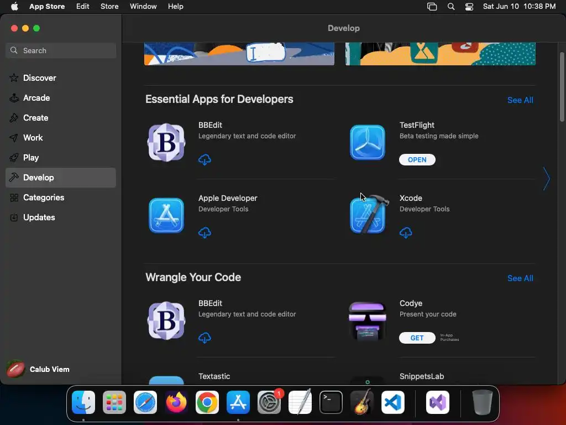Viewport: 566px width, 425px height.
Task: Open the Store menu
Action: coord(109,7)
